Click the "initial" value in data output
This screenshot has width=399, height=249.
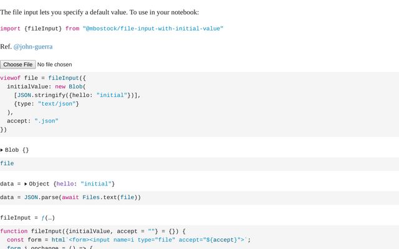click(x=95, y=184)
